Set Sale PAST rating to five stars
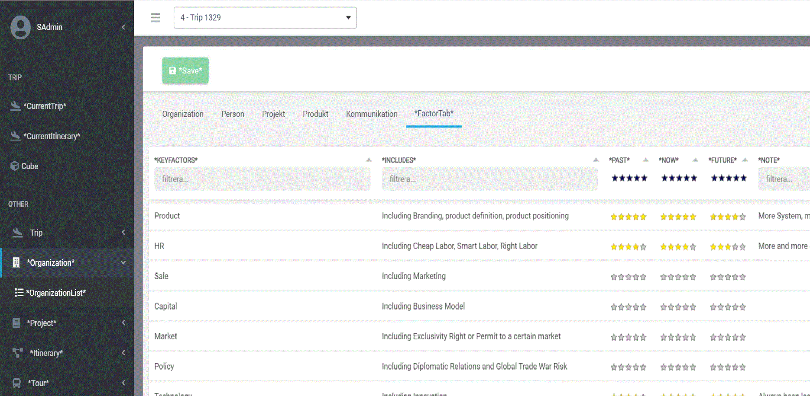This screenshot has width=810, height=396. tap(643, 277)
